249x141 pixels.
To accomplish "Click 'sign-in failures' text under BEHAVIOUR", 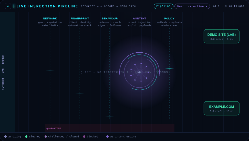I will (110, 25).
